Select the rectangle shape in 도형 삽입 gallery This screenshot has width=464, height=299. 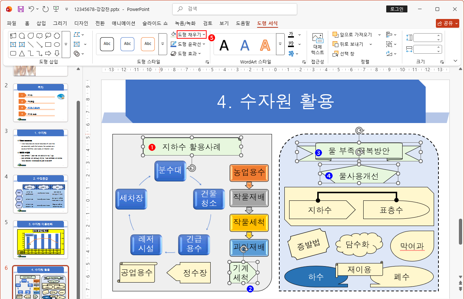click(x=48, y=45)
